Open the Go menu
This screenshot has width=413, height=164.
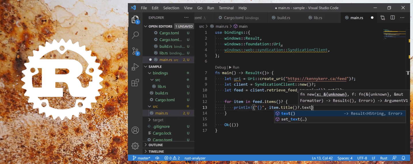click(200, 8)
